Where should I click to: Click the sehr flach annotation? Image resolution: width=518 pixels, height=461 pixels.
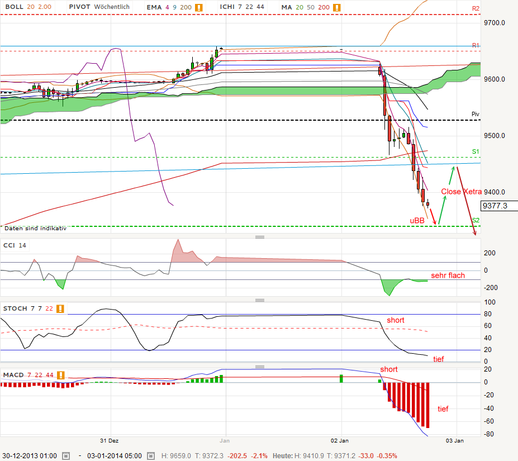(448, 275)
